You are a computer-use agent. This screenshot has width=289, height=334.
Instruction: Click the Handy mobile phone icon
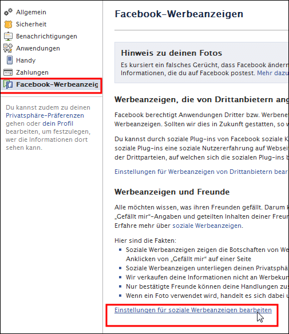10,60
